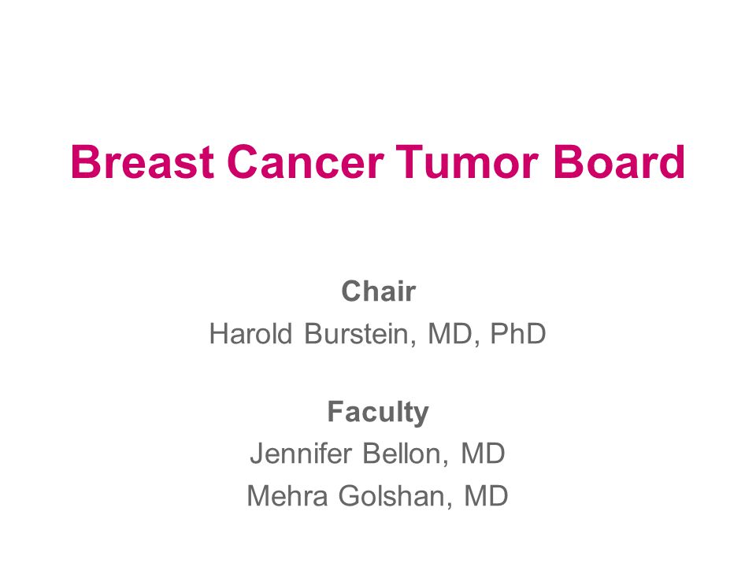Image resolution: width=756 pixels, height=567 pixels.
Task: Select the word 'Board' in the title
Action: 619,162
